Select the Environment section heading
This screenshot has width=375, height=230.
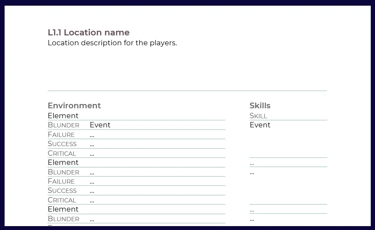pos(74,105)
